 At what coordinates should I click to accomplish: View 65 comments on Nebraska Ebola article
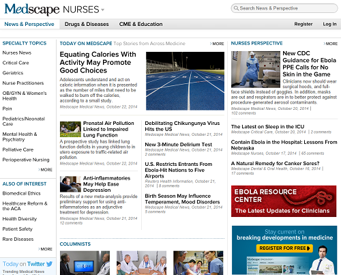312,154
